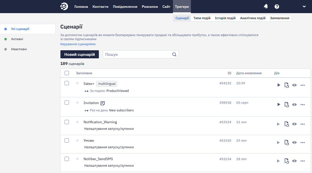The width and height of the screenshot is (312, 173).
Task: Filter by Усі сценарії
Action: [28, 29]
